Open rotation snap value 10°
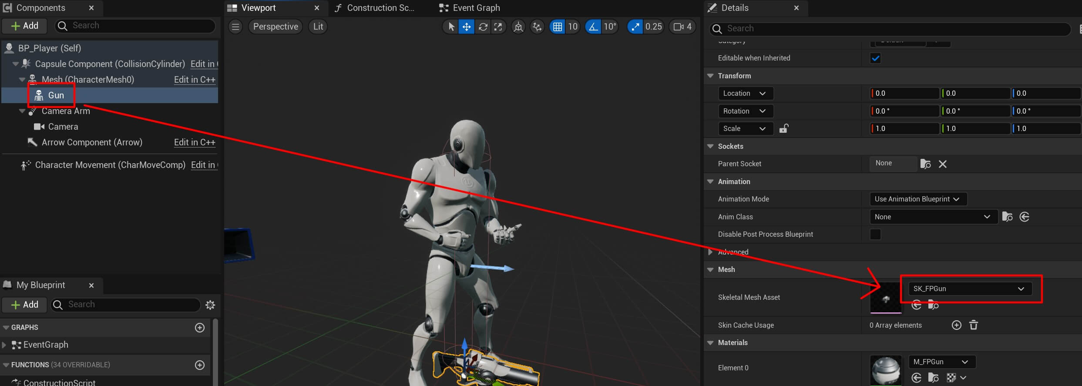Viewport: 1082px width, 386px height. [x=610, y=27]
